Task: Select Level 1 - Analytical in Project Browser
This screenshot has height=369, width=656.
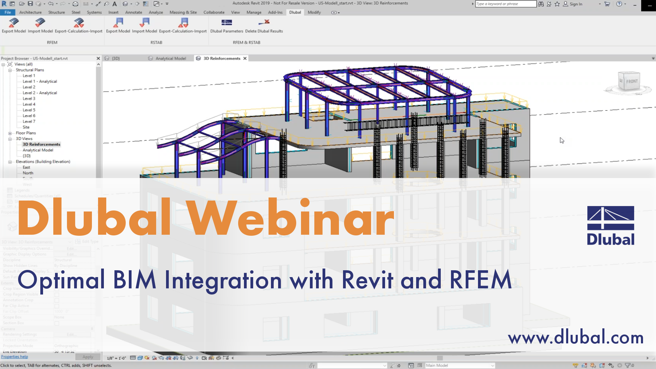Action: coord(40,81)
